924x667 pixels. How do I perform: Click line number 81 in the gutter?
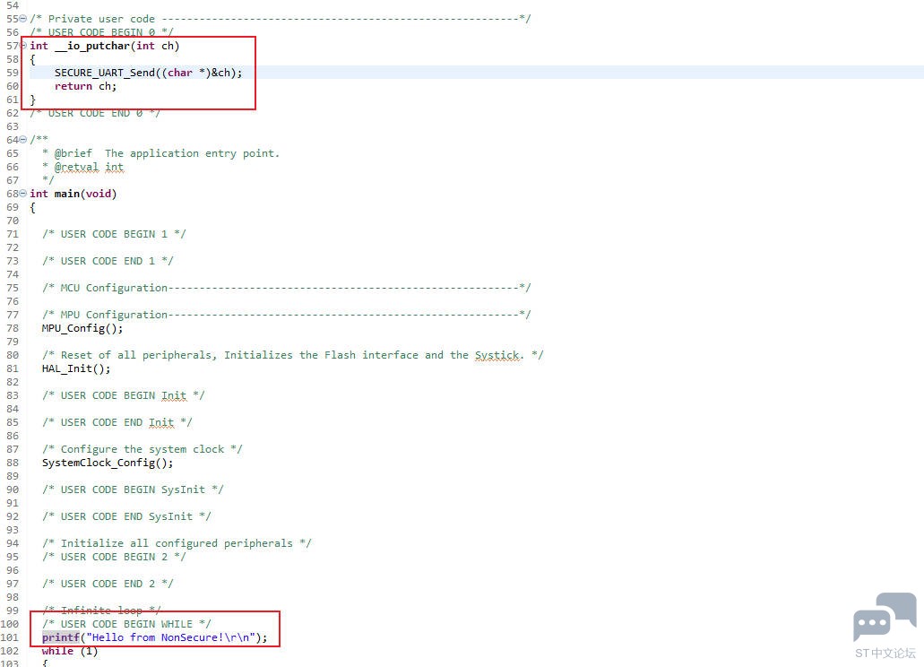pos(13,368)
